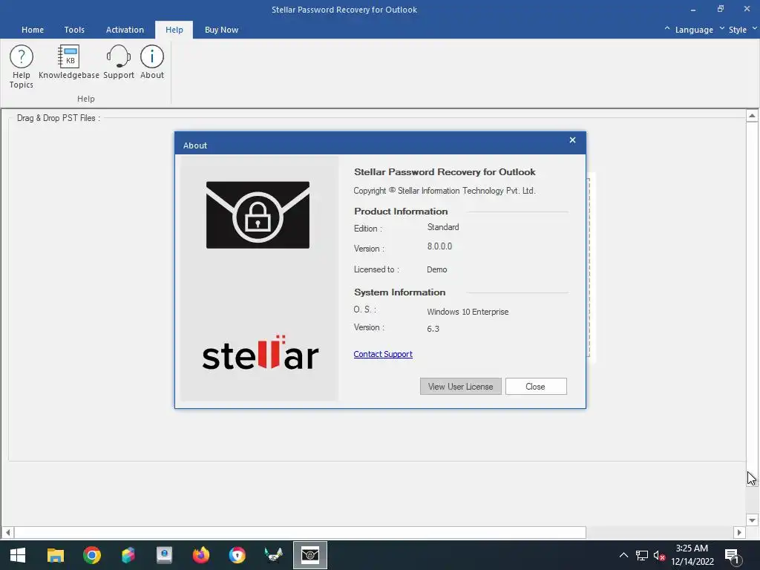The image size is (760, 570).
Task: Click View User License button
Action: [460, 386]
